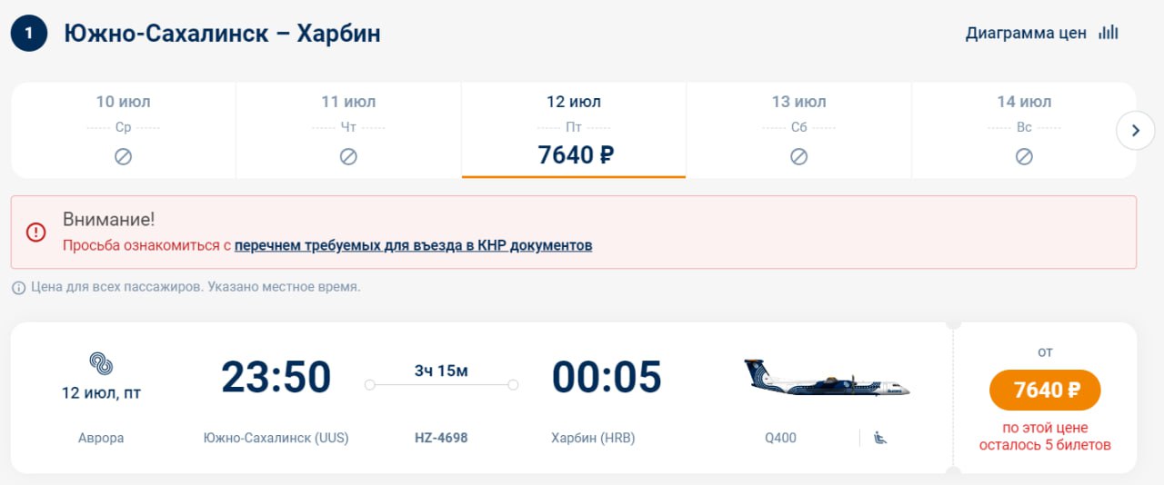Click the info icon beside price note
This screenshot has height=485, width=1164.
(18, 287)
